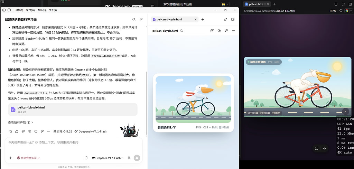Viewport: 354px width, 169px height.
Task: Share the conversation via the header arrow icon
Action: tap(141, 20)
